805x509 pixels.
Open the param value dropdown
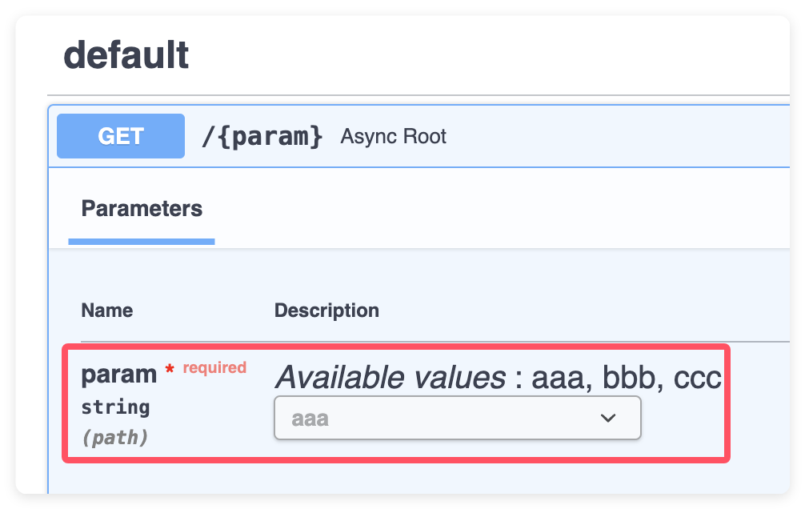click(x=457, y=418)
